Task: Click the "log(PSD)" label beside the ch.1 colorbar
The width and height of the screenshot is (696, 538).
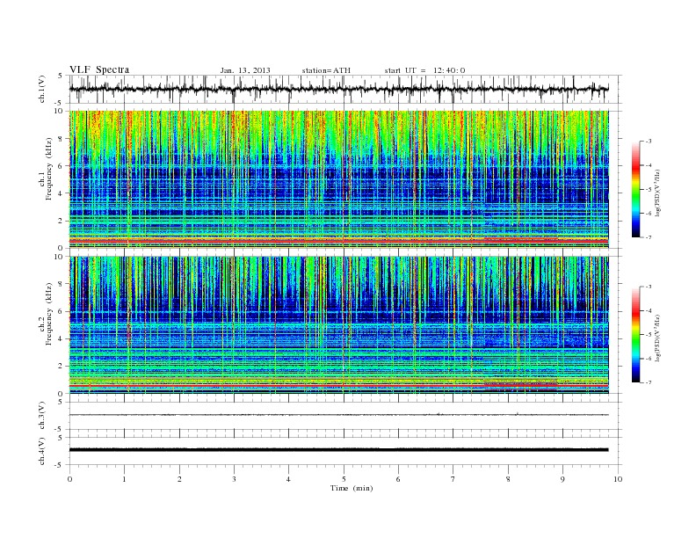Action: (657, 193)
